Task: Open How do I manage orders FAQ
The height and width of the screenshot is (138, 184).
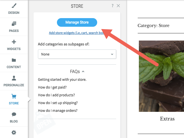Action: tap(57, 110)
